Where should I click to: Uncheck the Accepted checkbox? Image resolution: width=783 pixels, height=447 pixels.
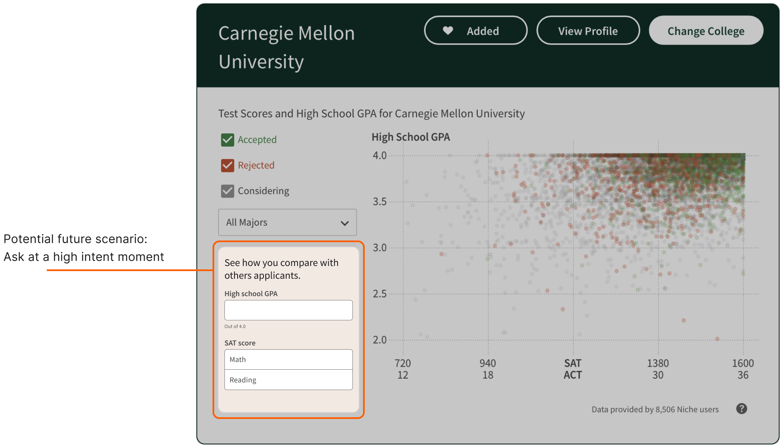(x=227, y=140)
